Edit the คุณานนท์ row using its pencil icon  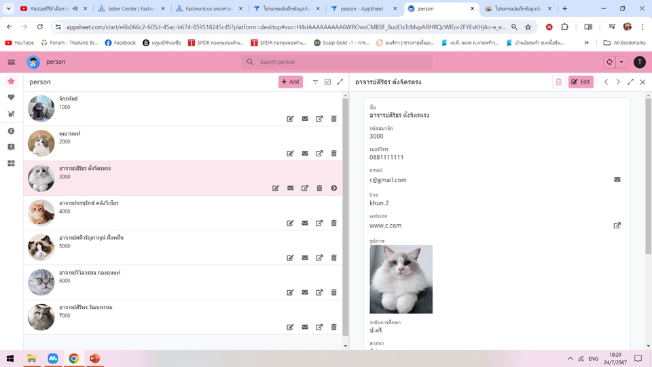click(x=290, y=154)
